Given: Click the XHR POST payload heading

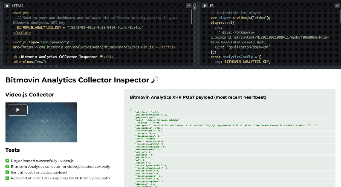Looking at the screenshot, I should point(198,97).
